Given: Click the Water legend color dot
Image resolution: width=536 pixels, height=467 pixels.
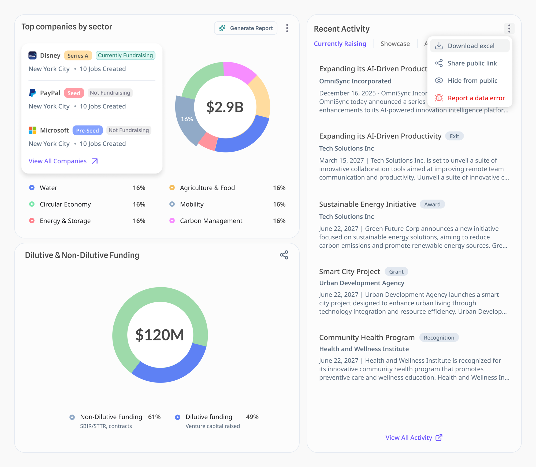Looking at the screenshot, I should tap(32, 188).
